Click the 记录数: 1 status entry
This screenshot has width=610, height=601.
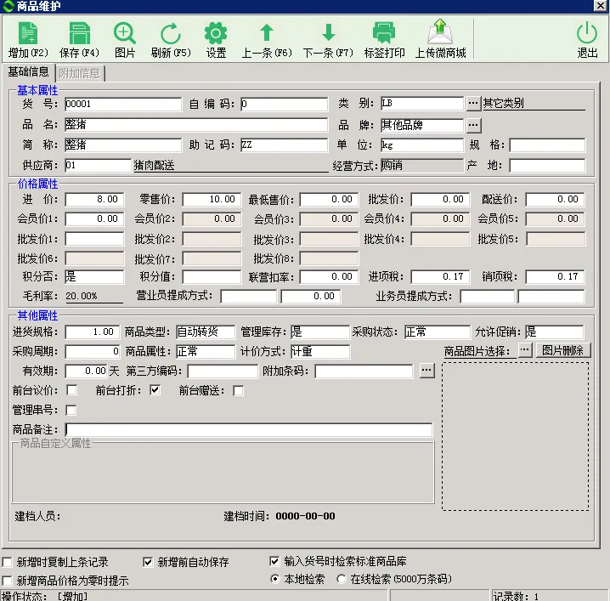[x=516, y=596]
